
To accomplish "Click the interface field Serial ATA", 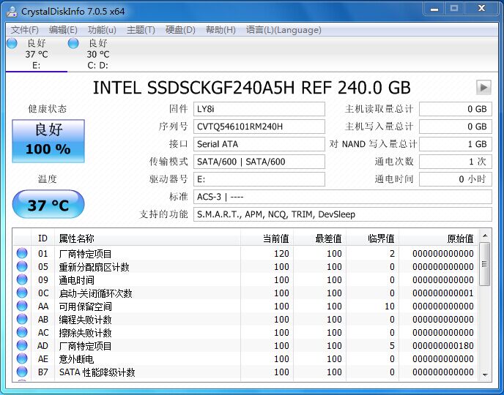I will click(x=259, y=144).
